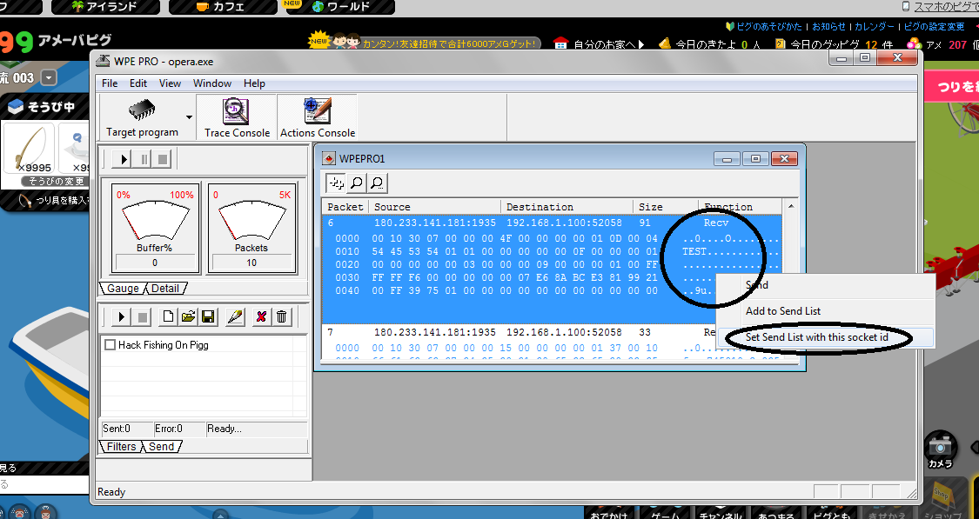Open the File menu
The height and width of the screenshot is (519, 979).
click(x=110, y=83)
